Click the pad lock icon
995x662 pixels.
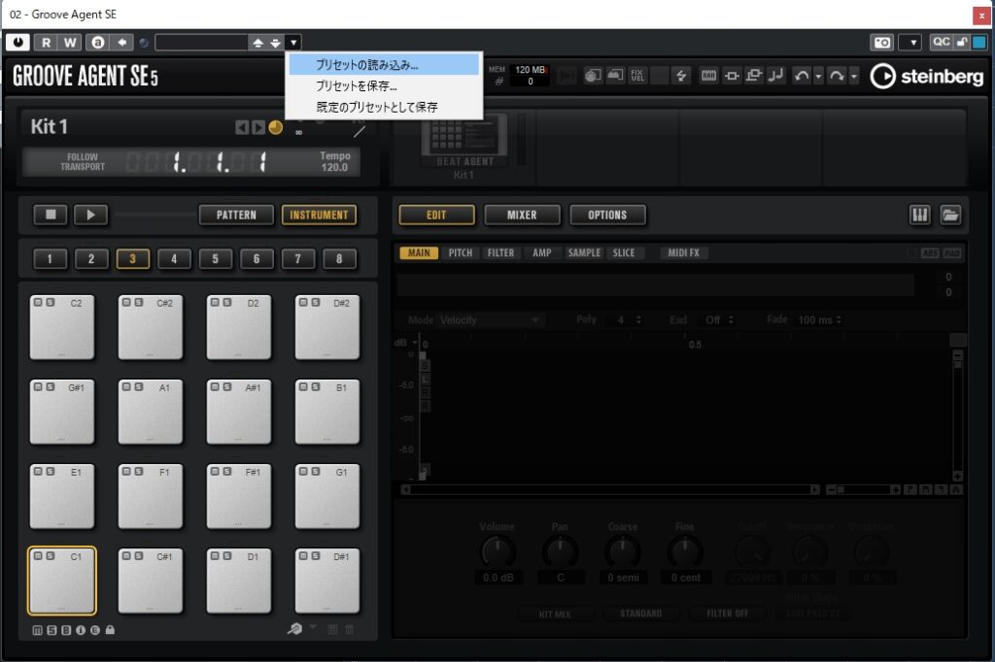[x=110, y=630]
